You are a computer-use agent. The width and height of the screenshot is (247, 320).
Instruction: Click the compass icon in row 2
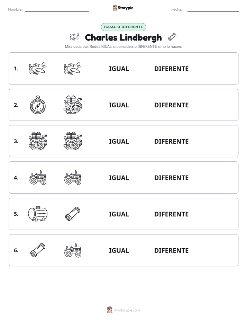click(x=38, y=105)
